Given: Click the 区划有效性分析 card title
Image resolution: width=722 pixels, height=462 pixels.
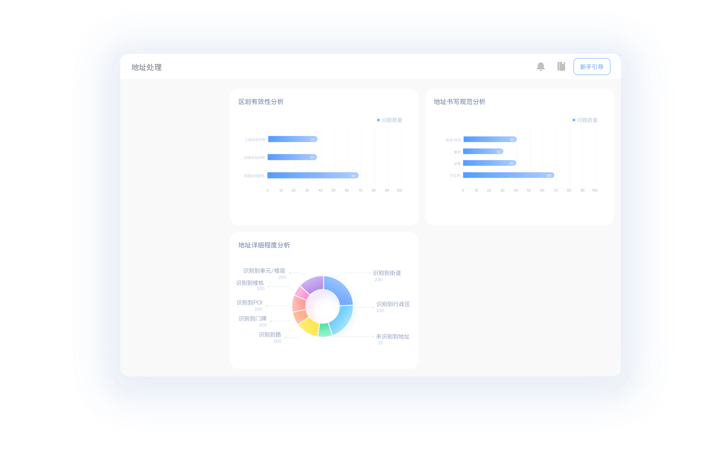Looking at the screenshot, I should 261,102.
